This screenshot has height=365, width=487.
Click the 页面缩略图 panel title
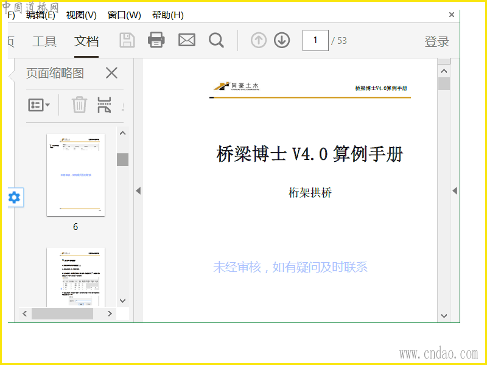click(55, 73)
